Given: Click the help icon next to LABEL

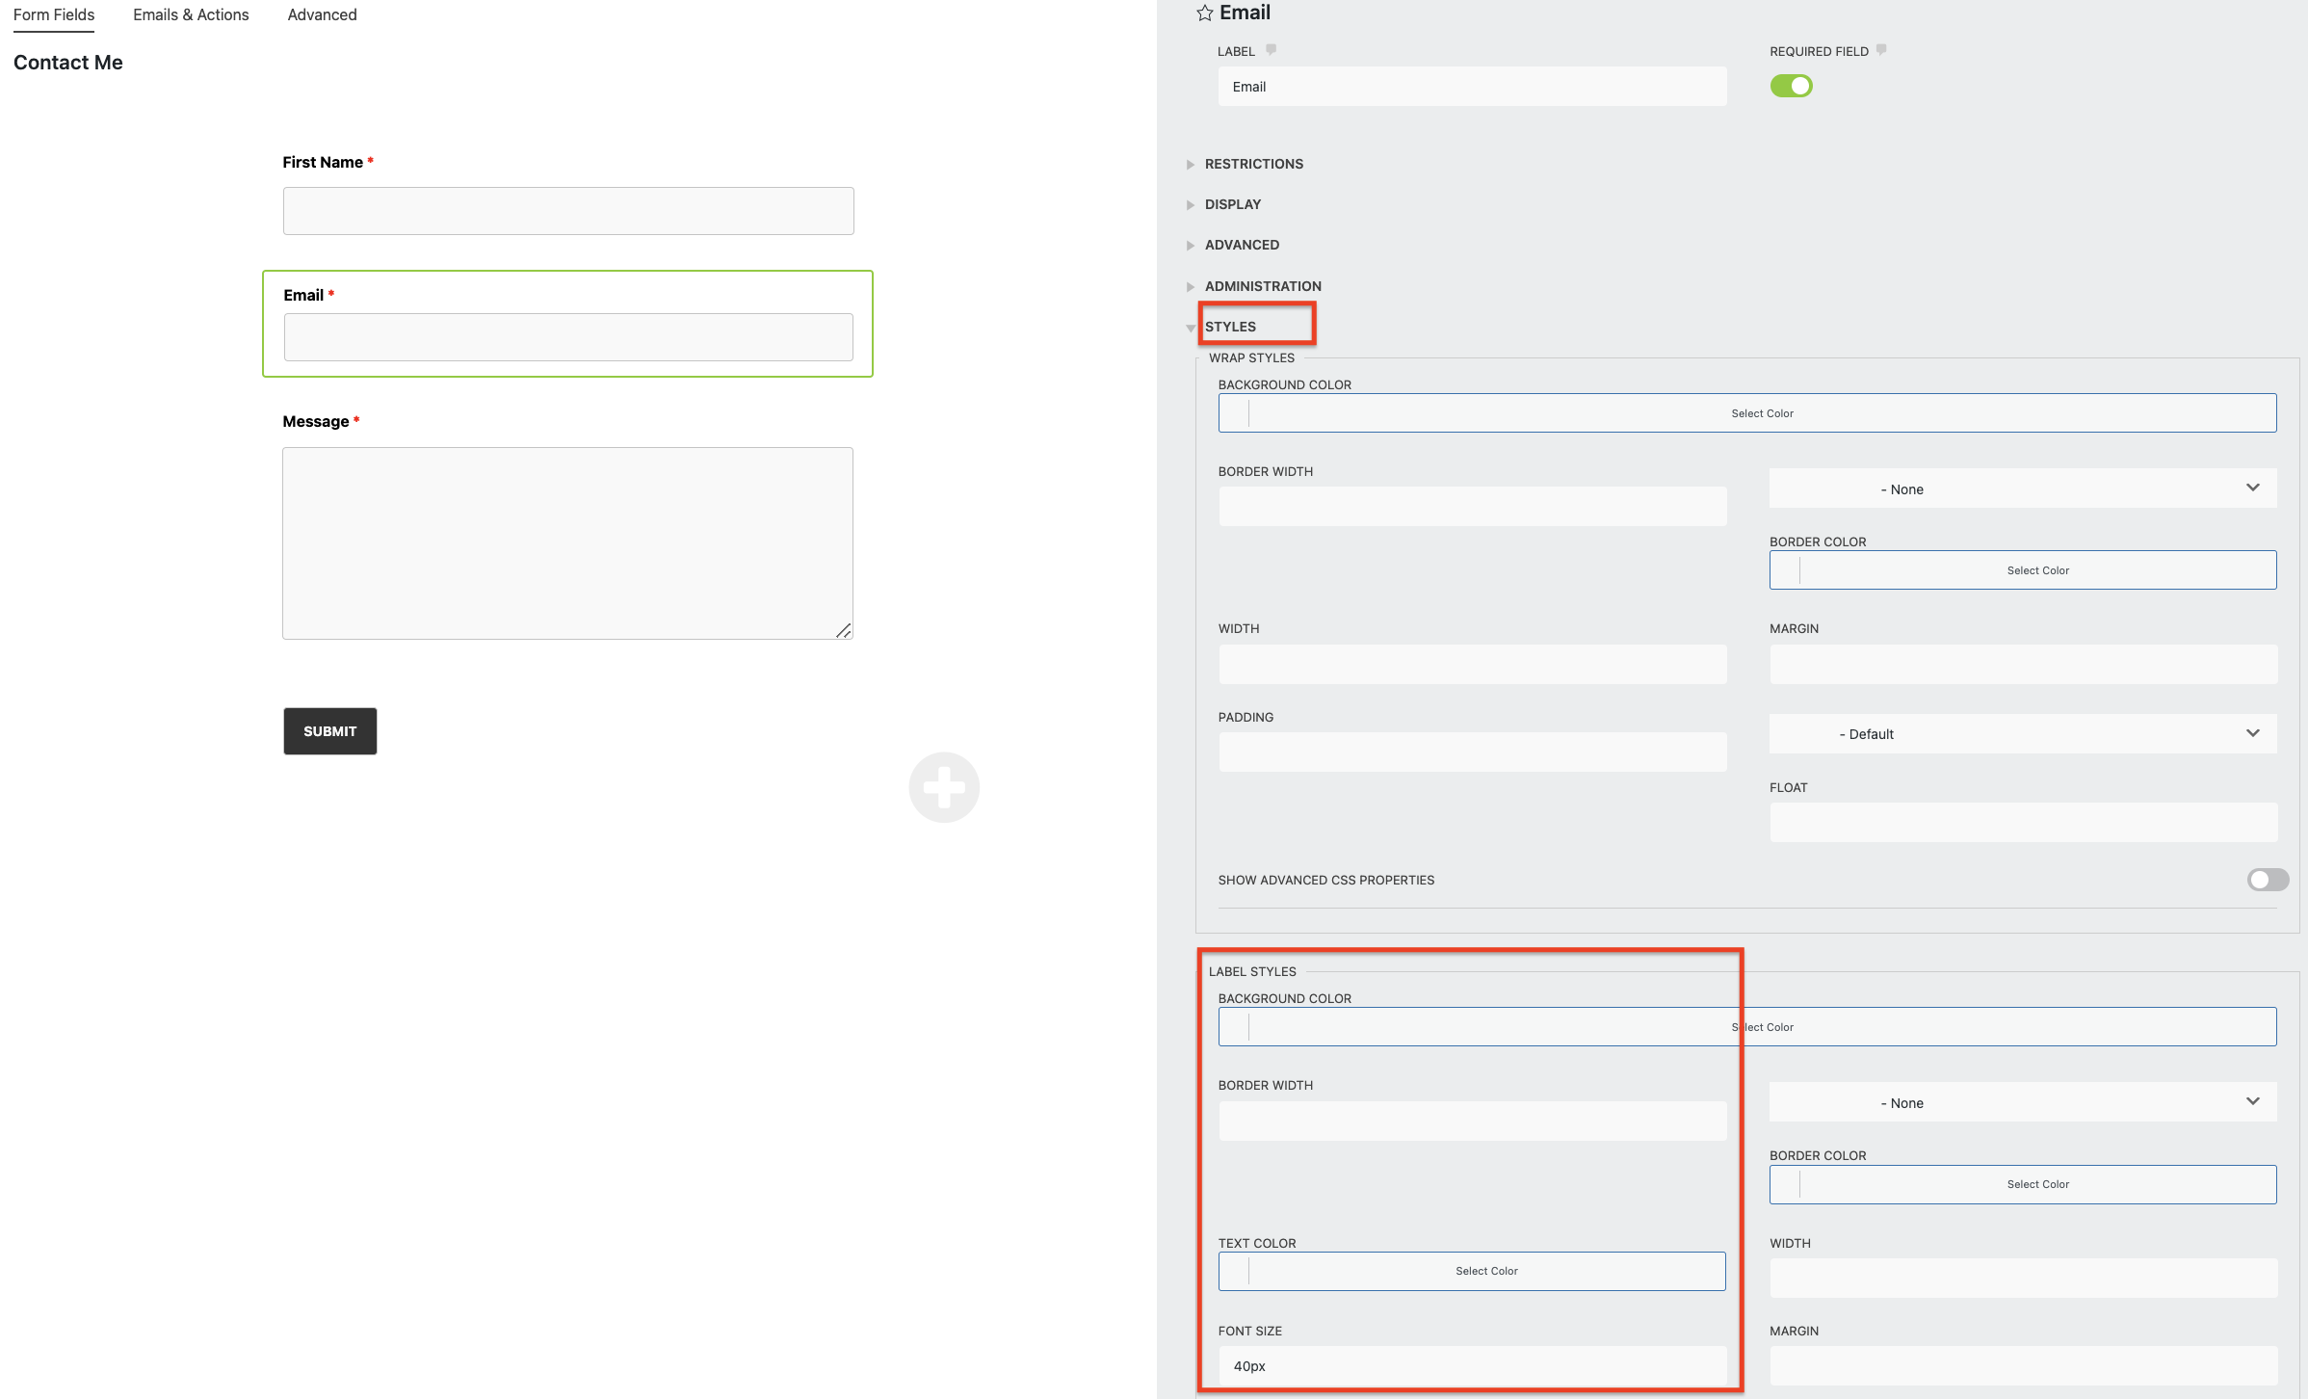Looking at the screenshot, I should [1271, 50].
